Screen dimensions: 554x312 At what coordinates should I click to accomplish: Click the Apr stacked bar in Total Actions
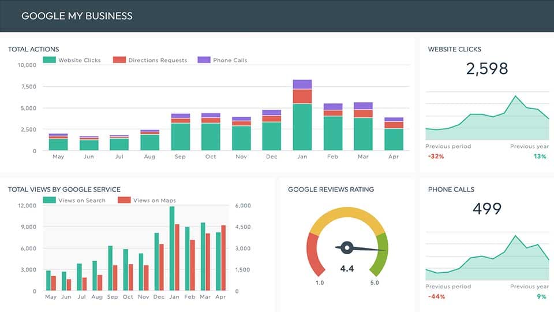(x=394, y=133)
